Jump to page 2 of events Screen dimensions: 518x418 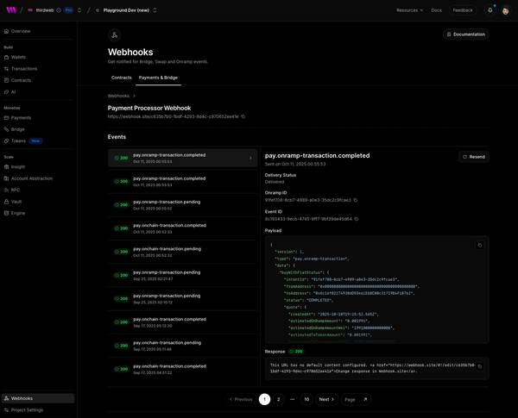(x=278, y=399)
